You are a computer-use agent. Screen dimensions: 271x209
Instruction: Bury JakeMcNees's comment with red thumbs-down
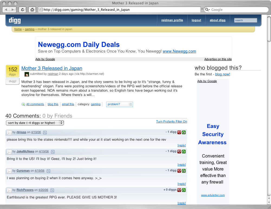point(179,152)
